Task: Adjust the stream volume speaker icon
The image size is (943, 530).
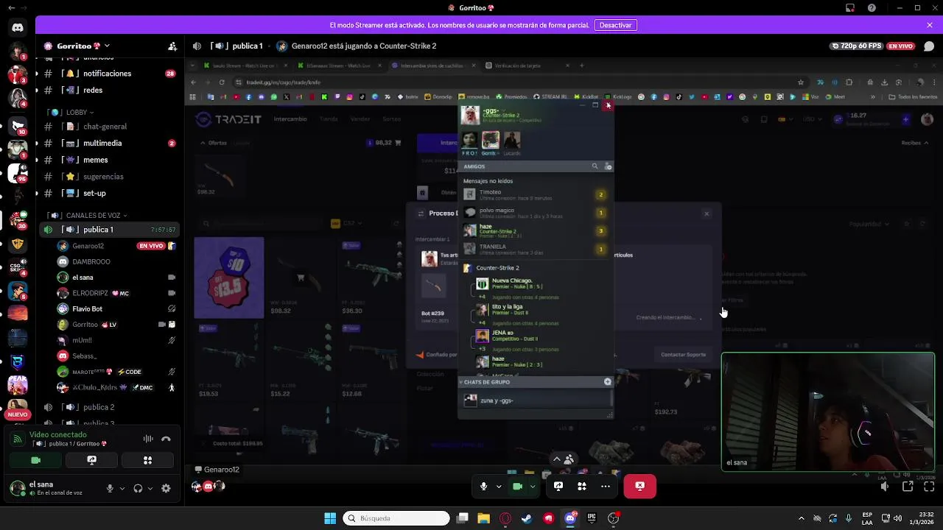Action: tap(885, 487)
